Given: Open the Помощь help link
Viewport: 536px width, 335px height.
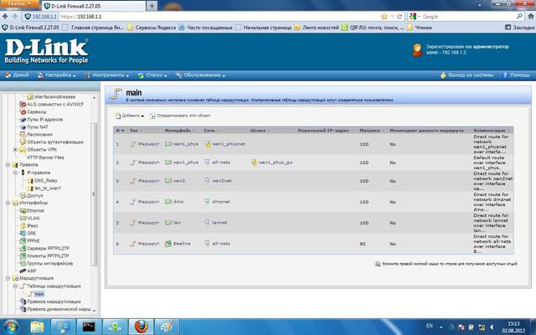Looking at the screenshot, I should [516, 75].
